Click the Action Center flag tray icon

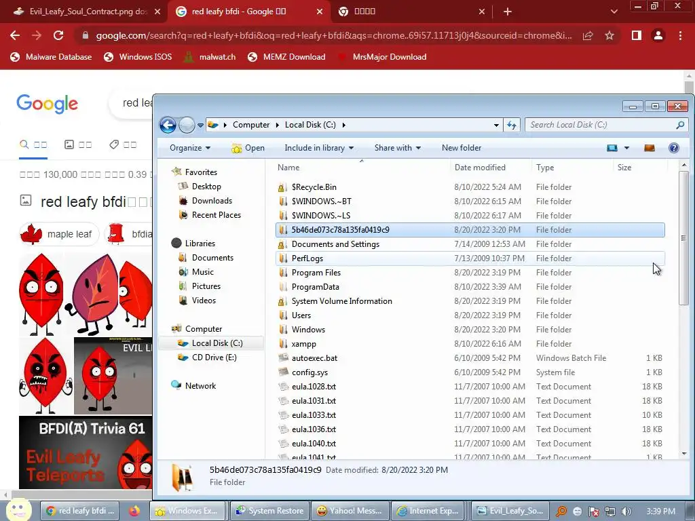click(x=594, y=512)
